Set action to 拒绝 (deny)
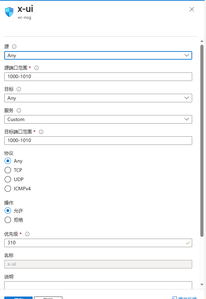The width and height of the screenshot is (206, 299). point(8,220)
